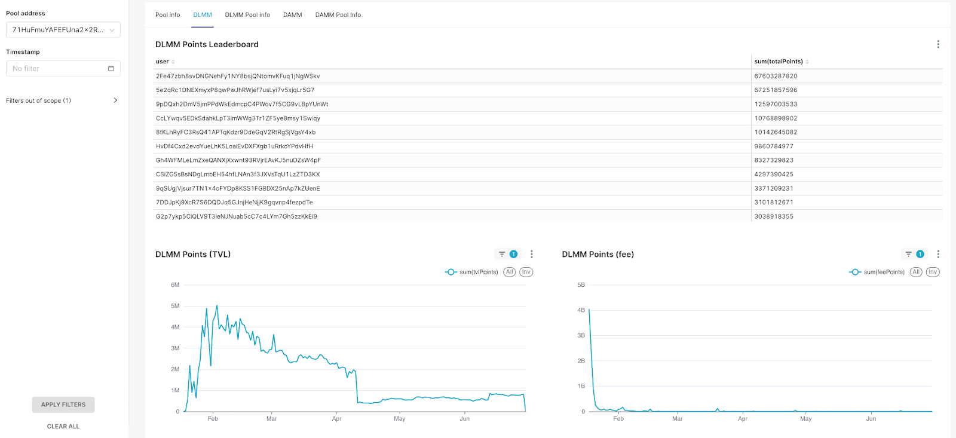Sort by the sum(totalPoints) column arrows

[x=807, y=62]
